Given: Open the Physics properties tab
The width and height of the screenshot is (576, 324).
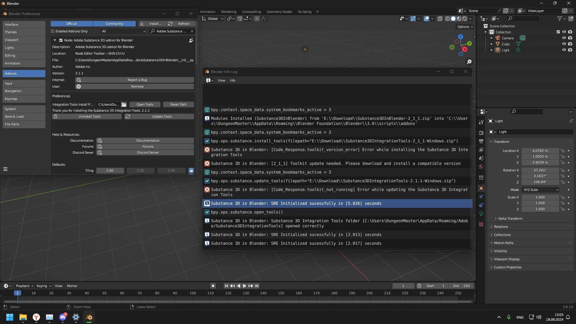Looking at the screenshot, I should (481, 197).
